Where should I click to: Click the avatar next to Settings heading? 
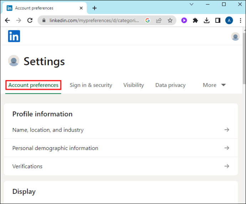click(14, 61)
